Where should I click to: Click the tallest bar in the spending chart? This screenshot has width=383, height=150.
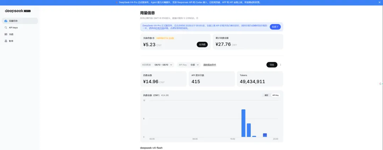[243, 123]
